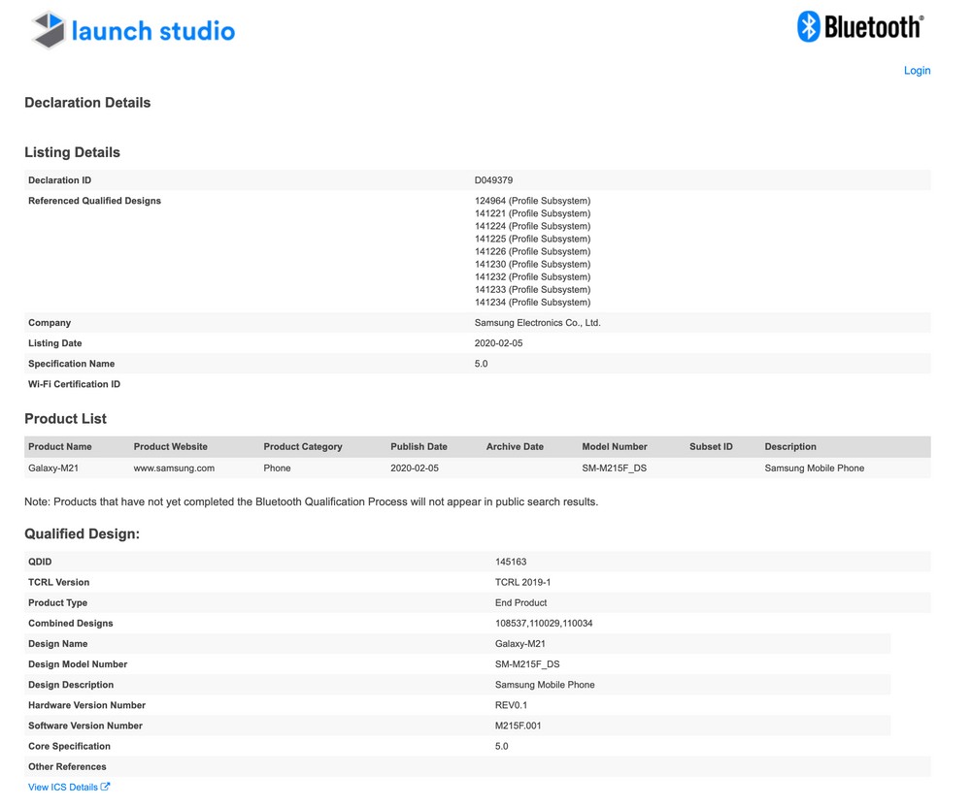The height and width of the screenshot is (806, 971).
Task: Click Listing Date value 2020-02-05
Action: click(498, 342)
